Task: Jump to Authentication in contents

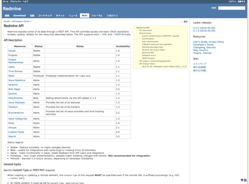Action: 148,39
